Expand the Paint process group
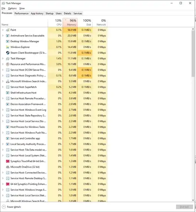The height and width of the screenshot is (212, 196). click(x=3, y=30)
